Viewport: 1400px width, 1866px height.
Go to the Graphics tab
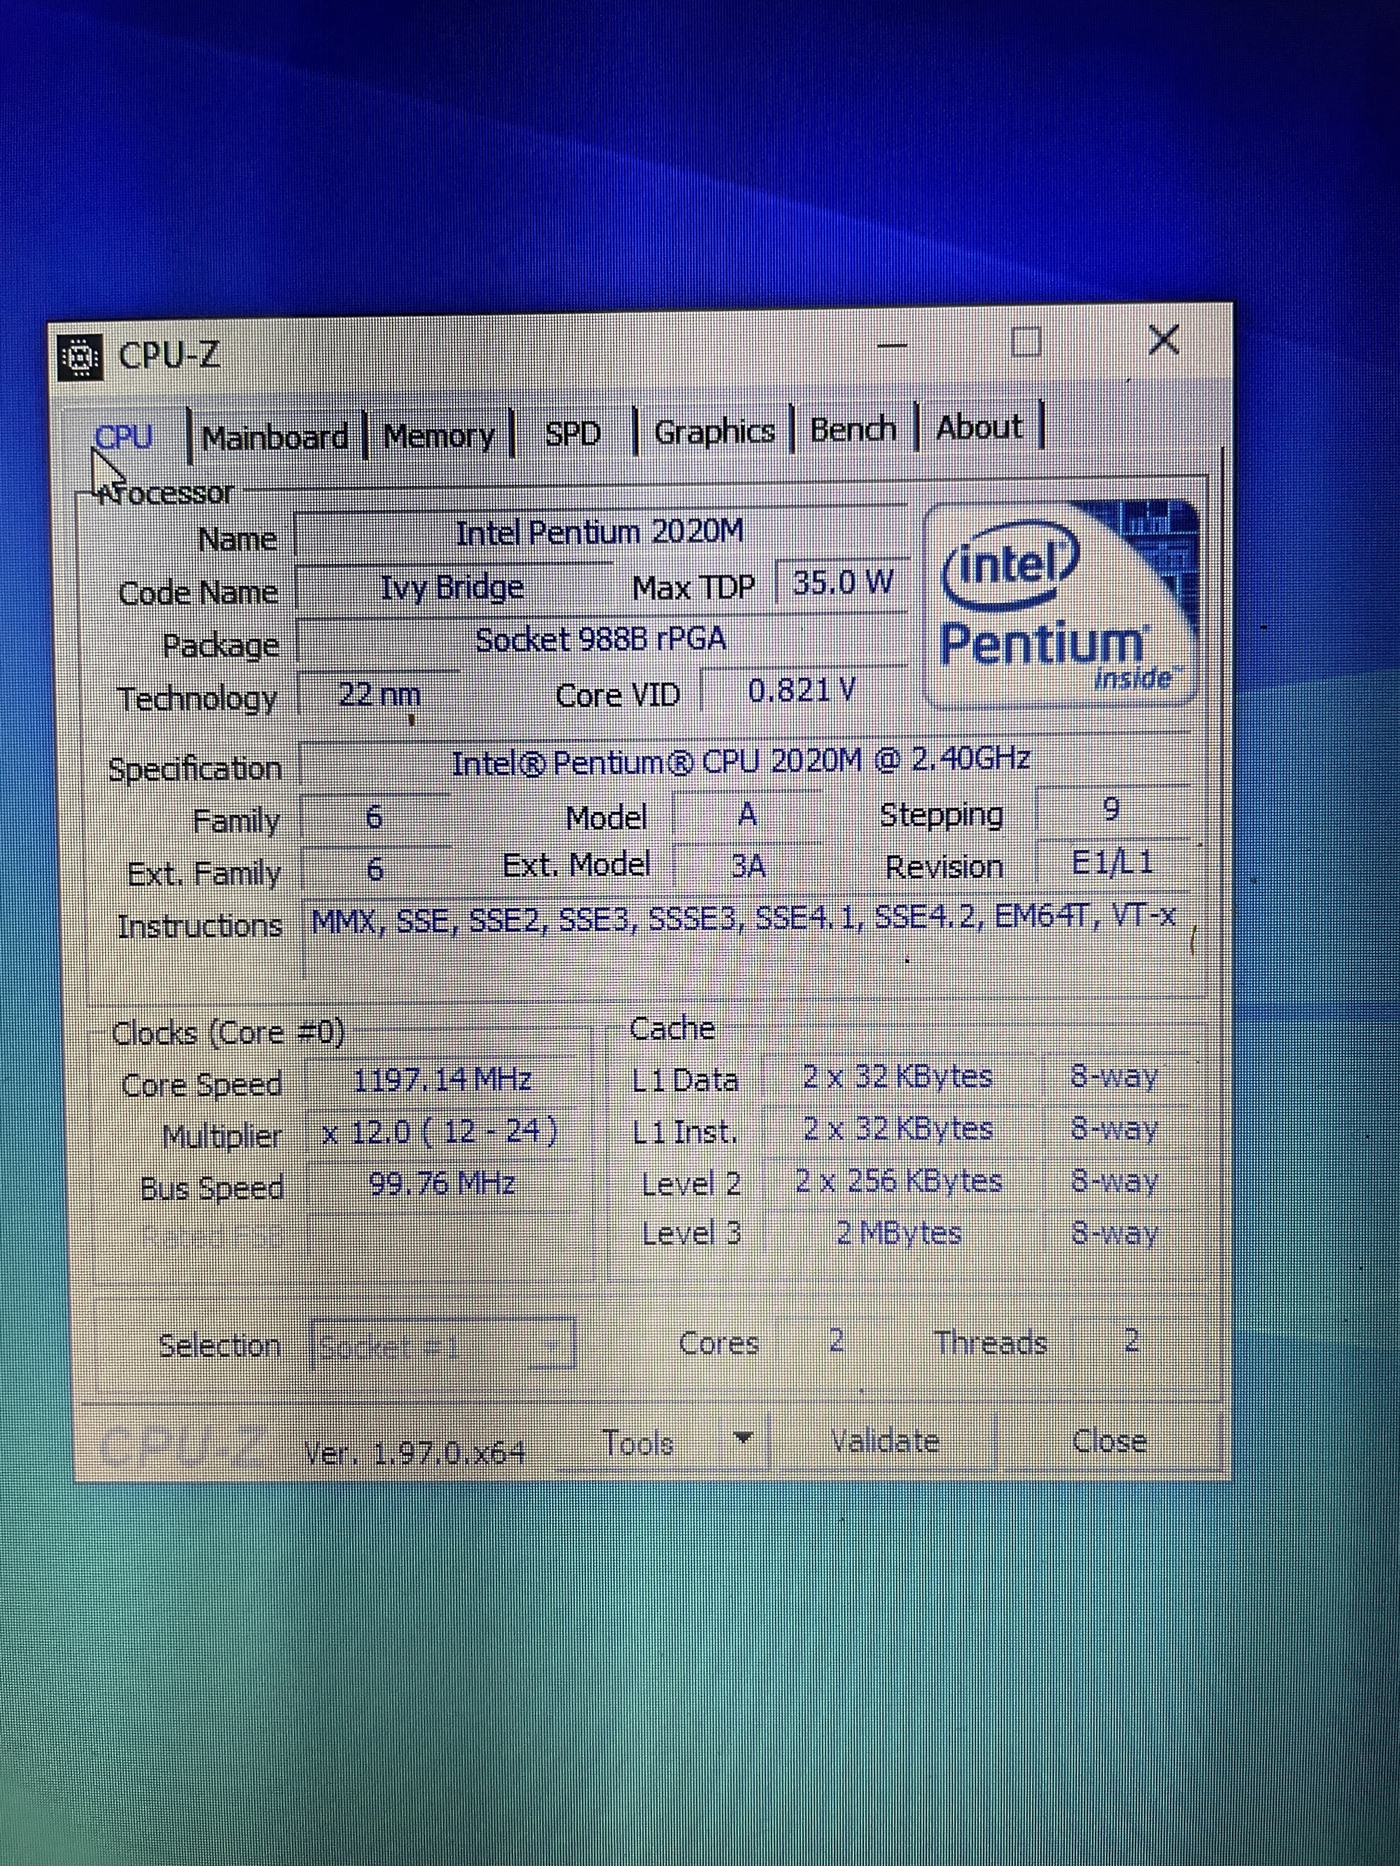point(714,431)
